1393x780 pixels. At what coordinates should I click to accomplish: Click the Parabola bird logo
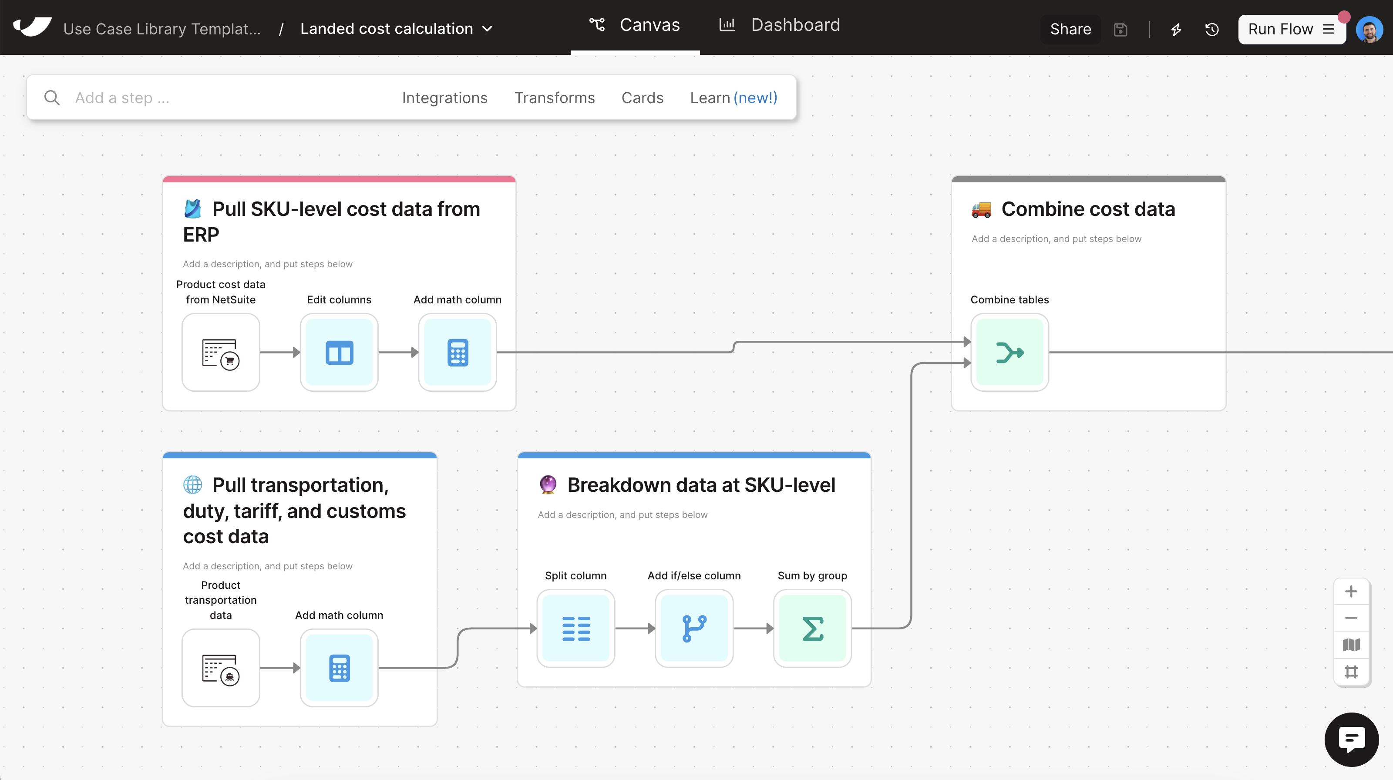click(33, 27)
